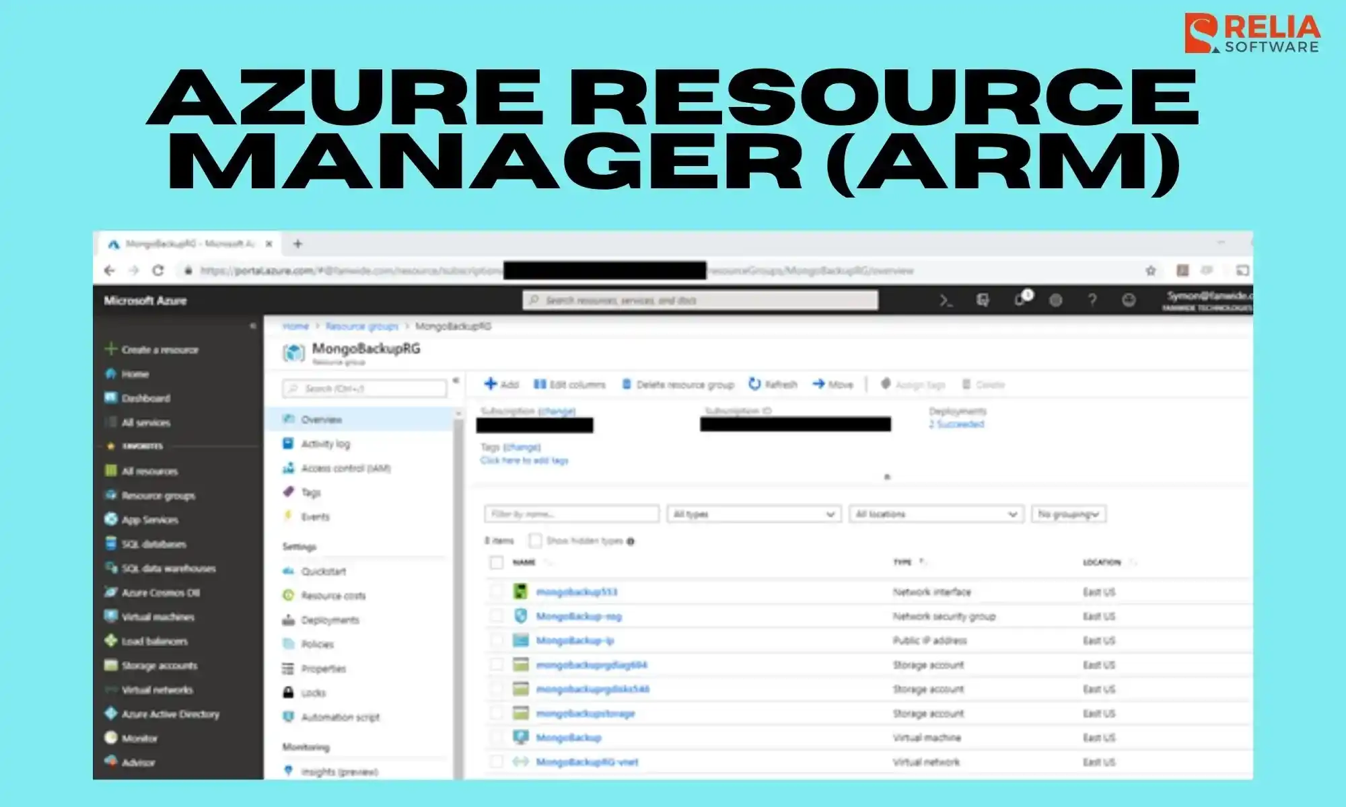This screenshot has height=807, width=1346.
Task: Check the mongobackup513 row checkbox
Action: point(497,592)
